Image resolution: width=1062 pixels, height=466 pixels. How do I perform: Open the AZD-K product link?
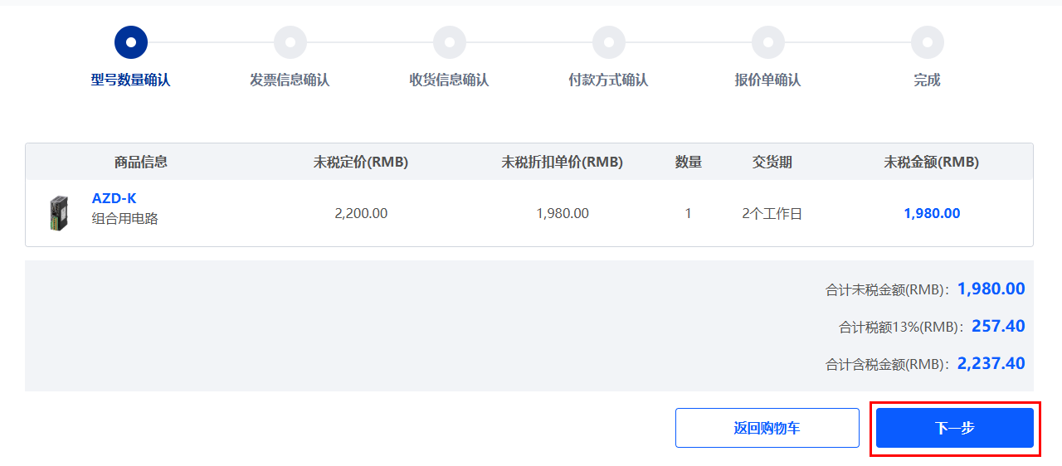pyautogui.click(x=114, y=198)
